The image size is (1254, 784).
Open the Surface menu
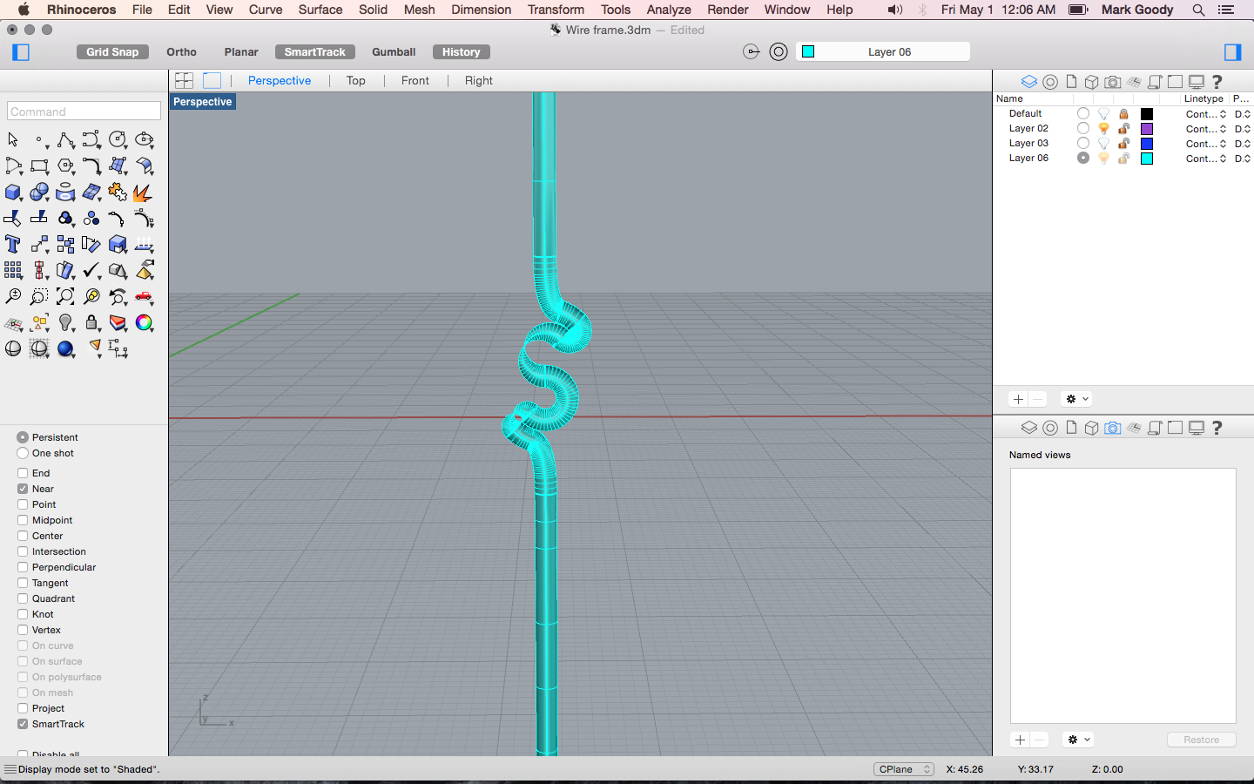(320, 10)
